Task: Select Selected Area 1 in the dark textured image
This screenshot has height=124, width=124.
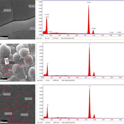Action: 7,94
